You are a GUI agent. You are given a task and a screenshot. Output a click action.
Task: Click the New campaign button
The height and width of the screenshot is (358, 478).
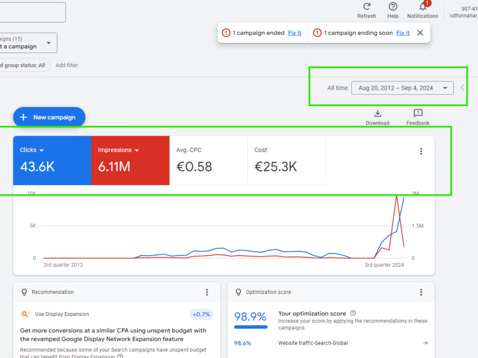coord(49,117)
